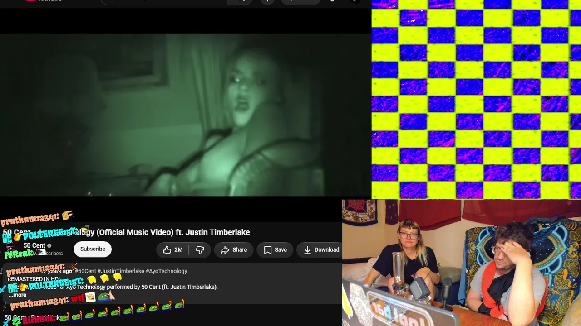Viewport: 581px width, 326px height.
Task: Open the #50Cent hashtag link
Action: coord(85,271)
